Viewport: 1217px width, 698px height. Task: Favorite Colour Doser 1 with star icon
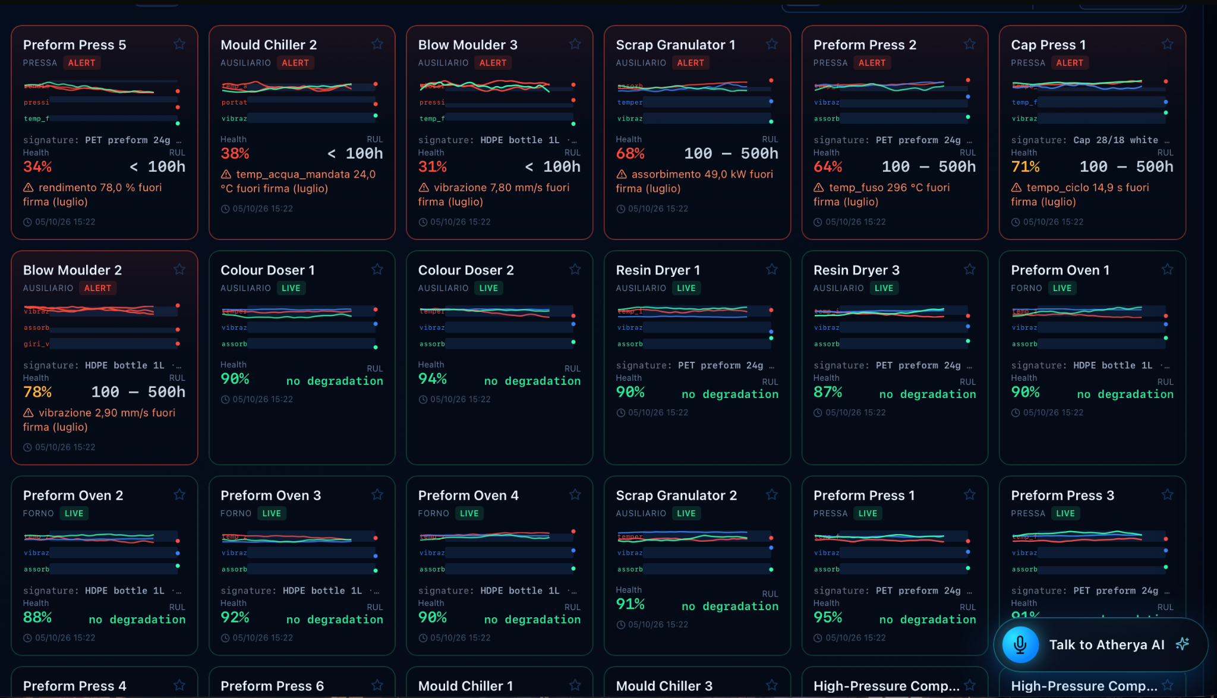pos(377,269)
